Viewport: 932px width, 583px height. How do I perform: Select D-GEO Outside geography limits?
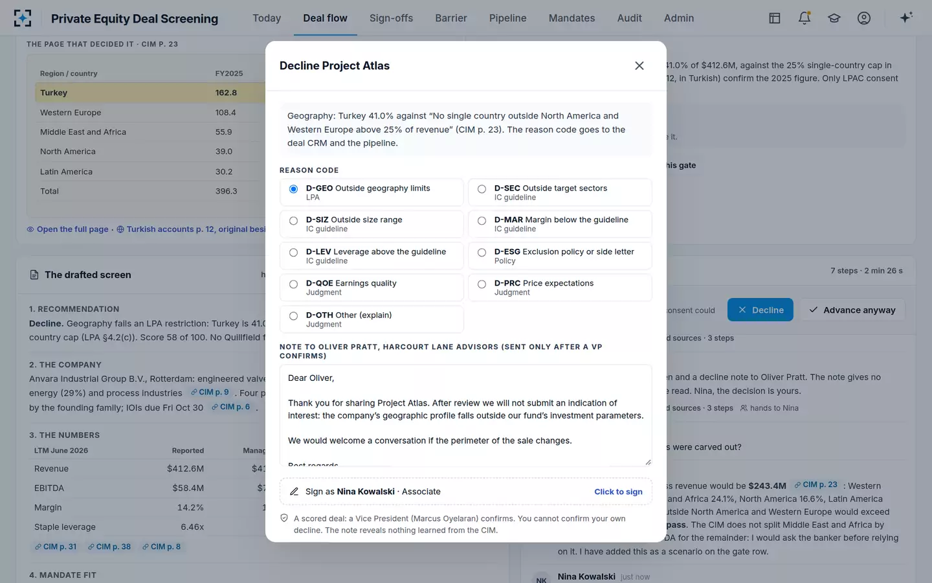pos(372,192)
